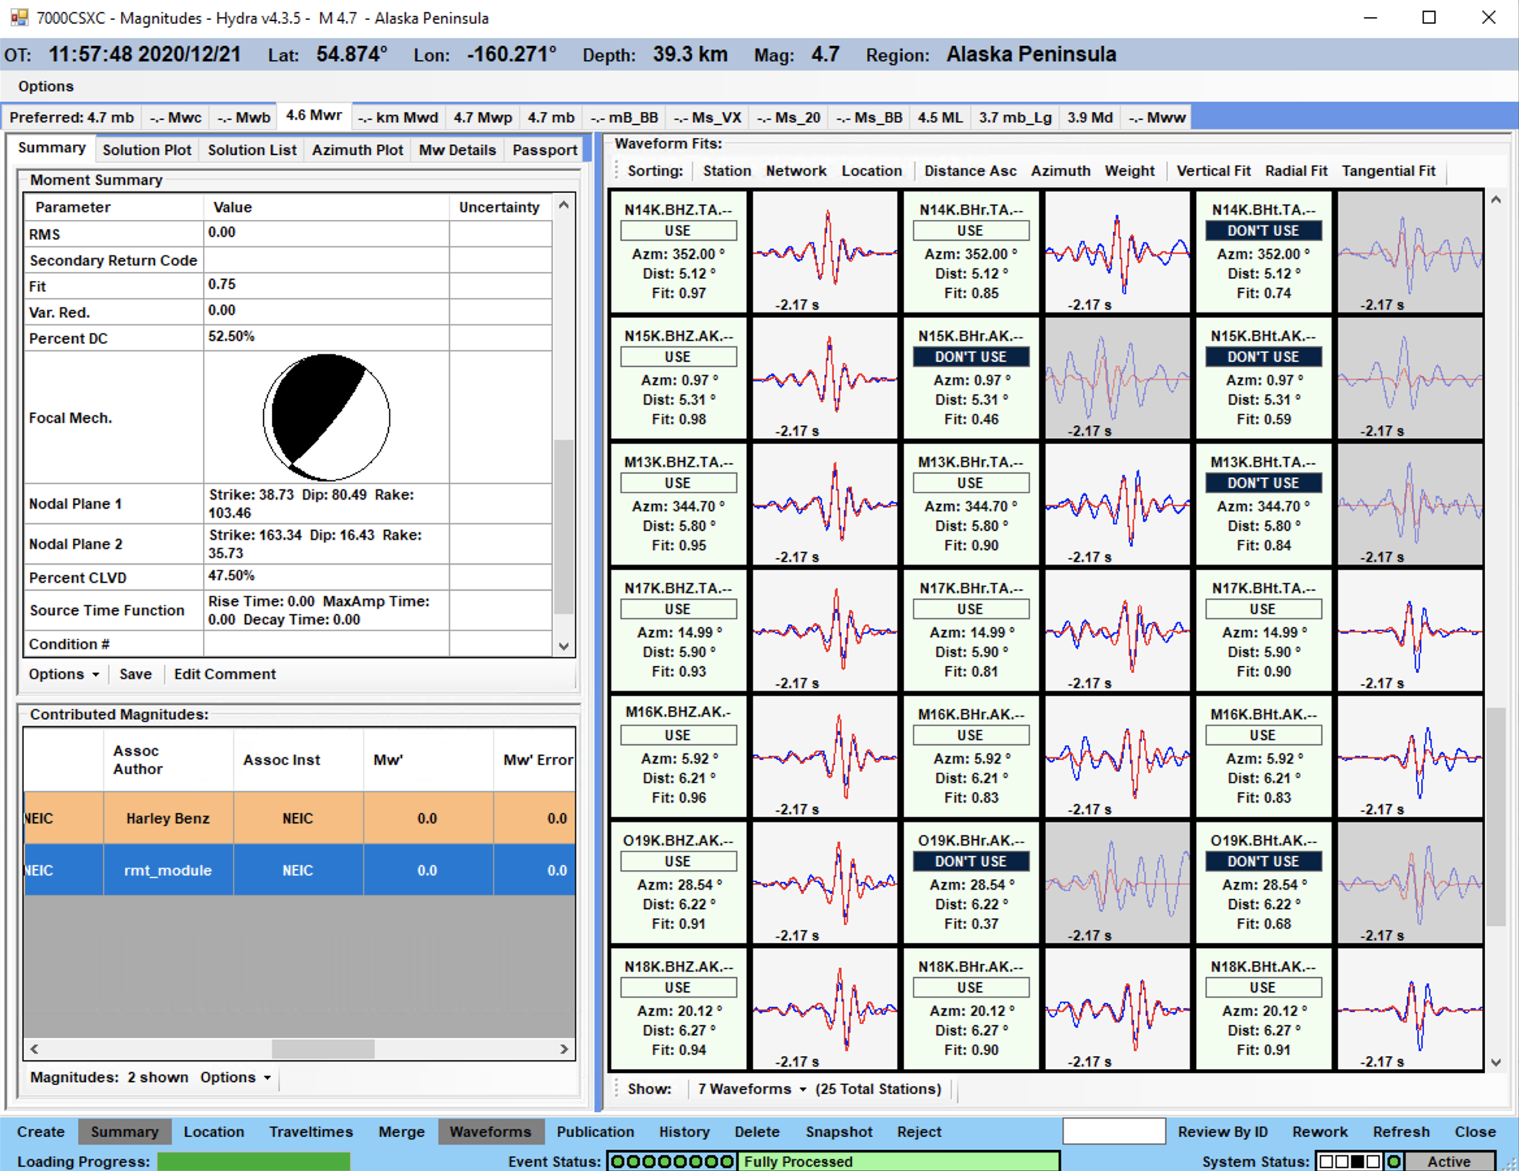The width and height of the screenshot is (1519, 1171).
Task: Click the Delete button
Action: (757, 1132)
